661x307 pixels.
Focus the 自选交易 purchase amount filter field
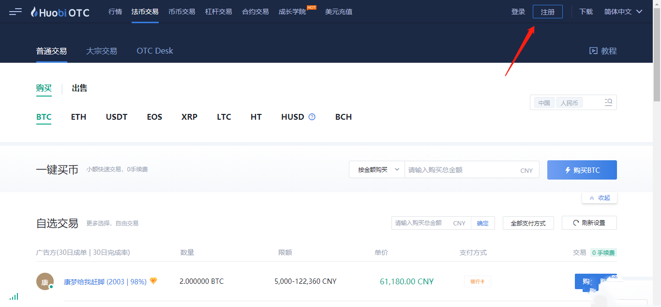pos(431,223)
